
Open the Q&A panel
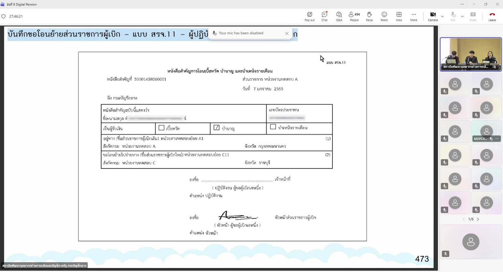click(339, 16)
